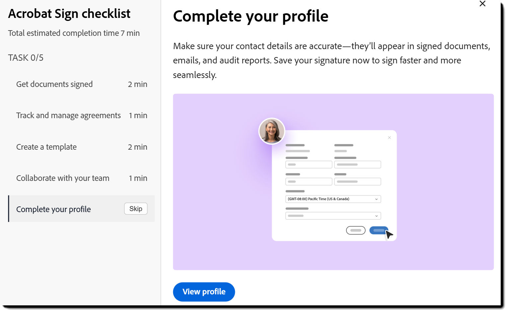Click the profile avatar photo in the illustration
506x310 pixels.
(x=272, y=131)
